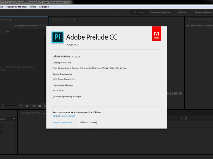Click the project panel search field
Screen dimensions: 213x159
(26, 31)
